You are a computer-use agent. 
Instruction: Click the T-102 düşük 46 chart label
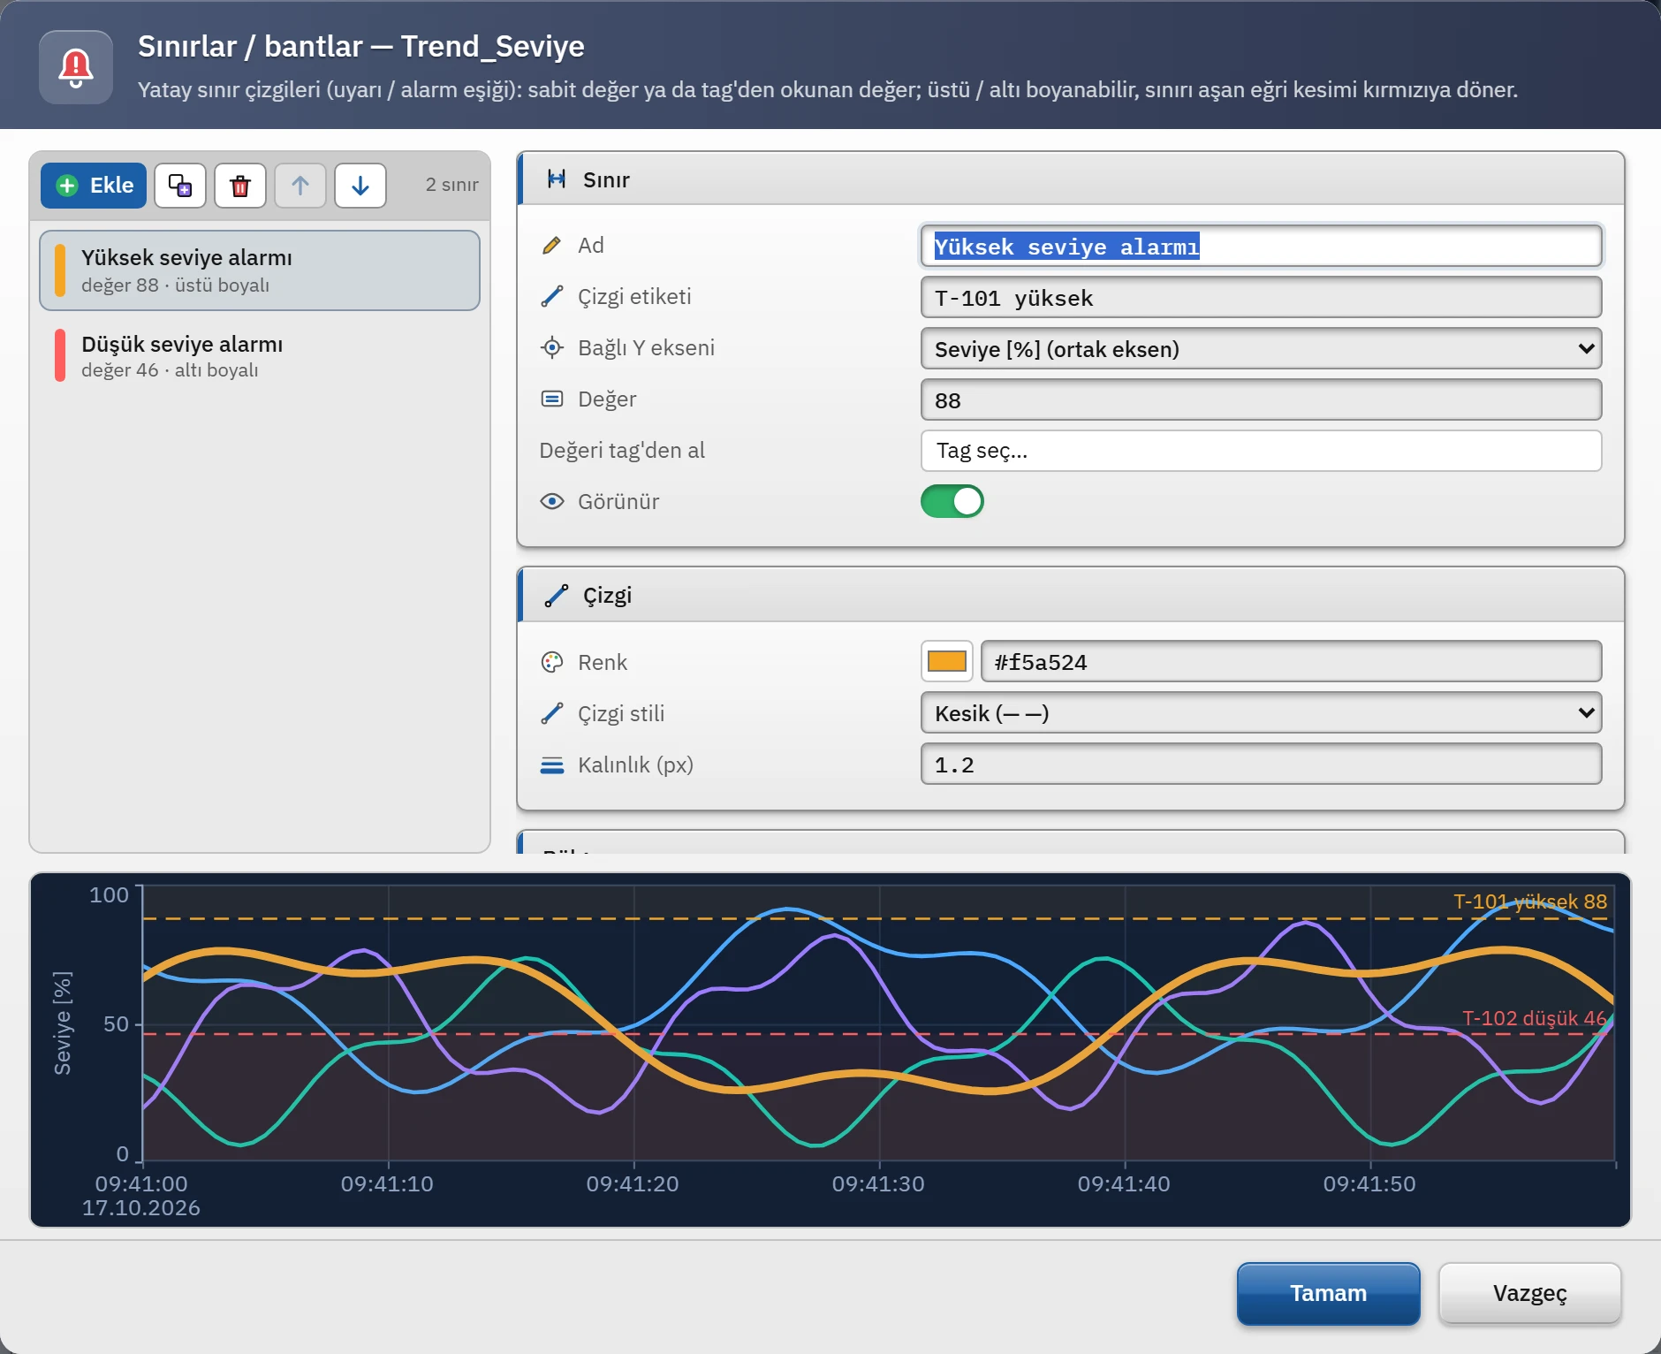(x=1535, y=1018)
